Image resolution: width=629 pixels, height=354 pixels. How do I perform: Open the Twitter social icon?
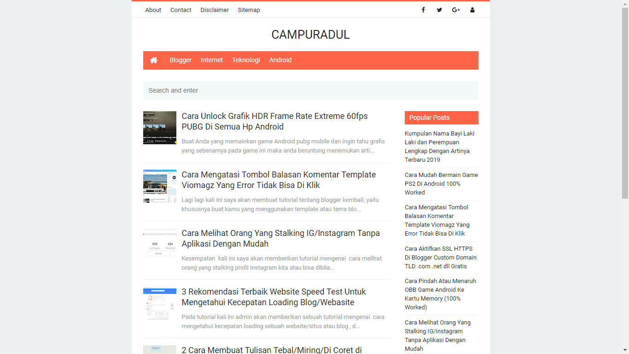[x=439, y=10]
